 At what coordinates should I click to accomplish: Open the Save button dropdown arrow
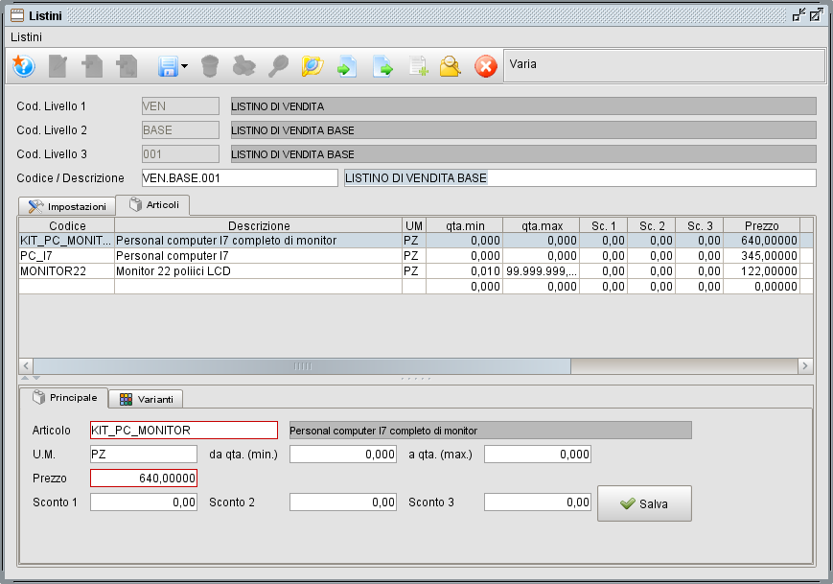(x=184, y=66)
